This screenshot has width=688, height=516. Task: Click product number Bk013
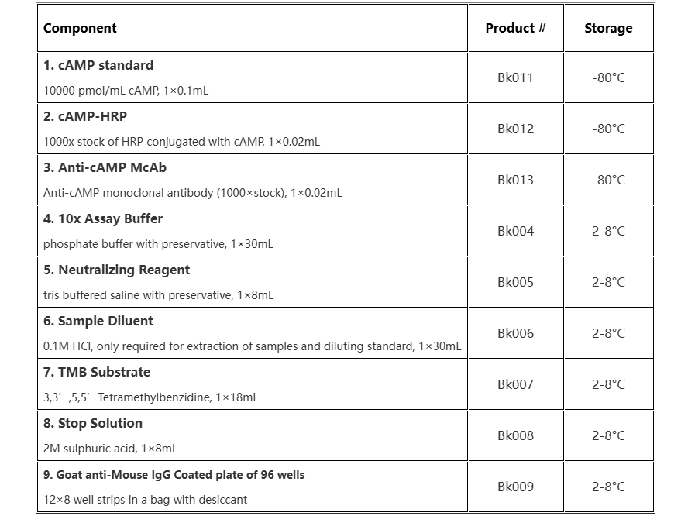(x=515, y=180)
